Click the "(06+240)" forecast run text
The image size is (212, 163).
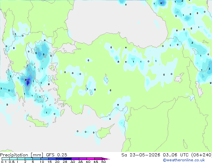(x=202, y=155)
